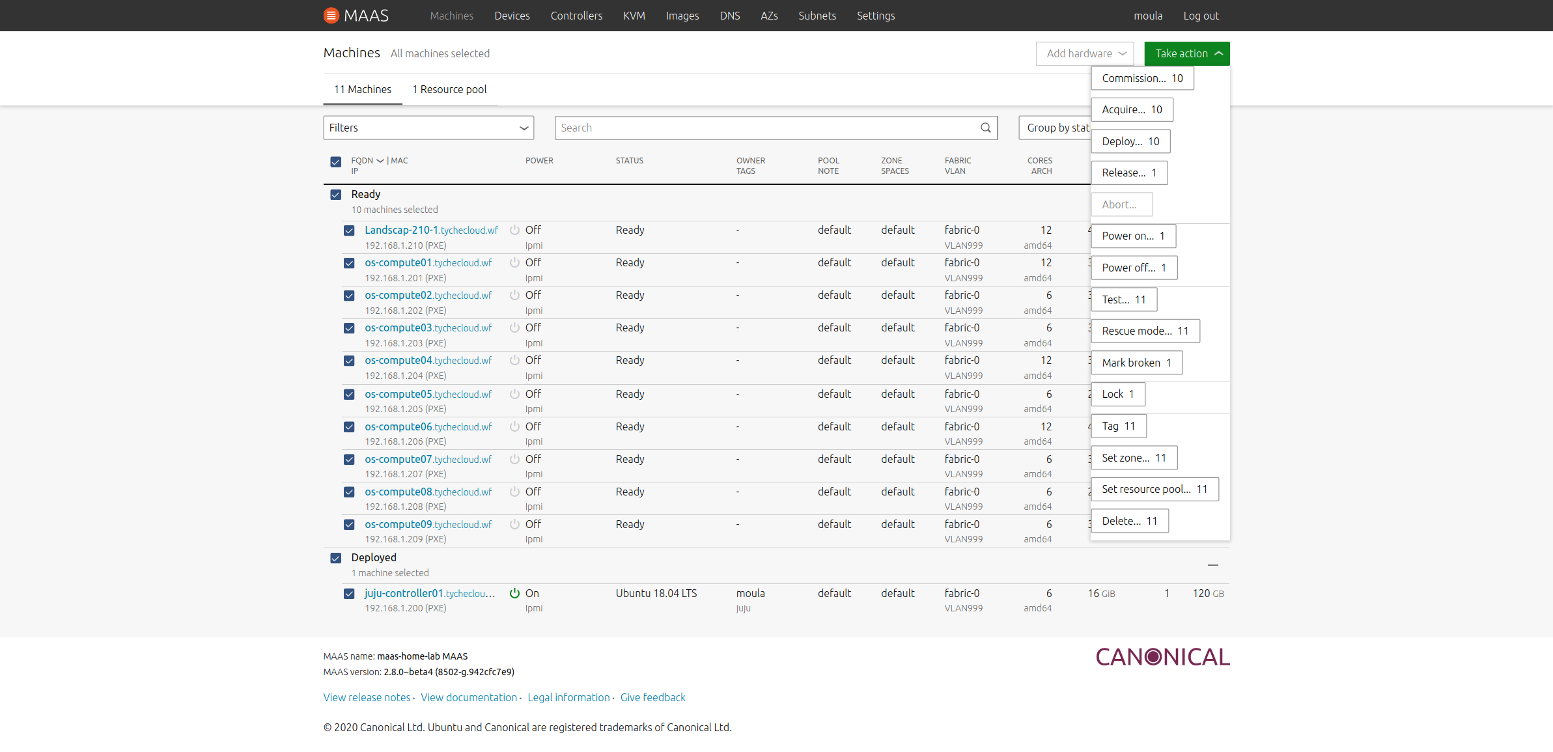
Task: Select Acquire action from menu
Action: coord(1132,109)
